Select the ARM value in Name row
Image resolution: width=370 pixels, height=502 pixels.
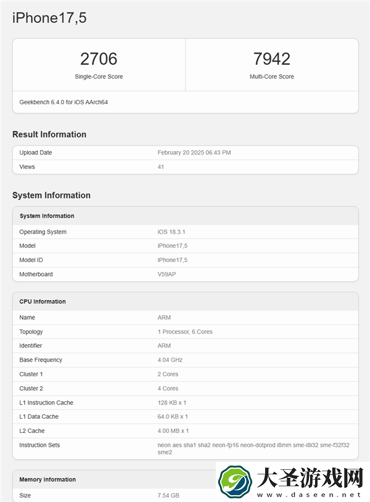pyautogui.click(x=164, y=318)
